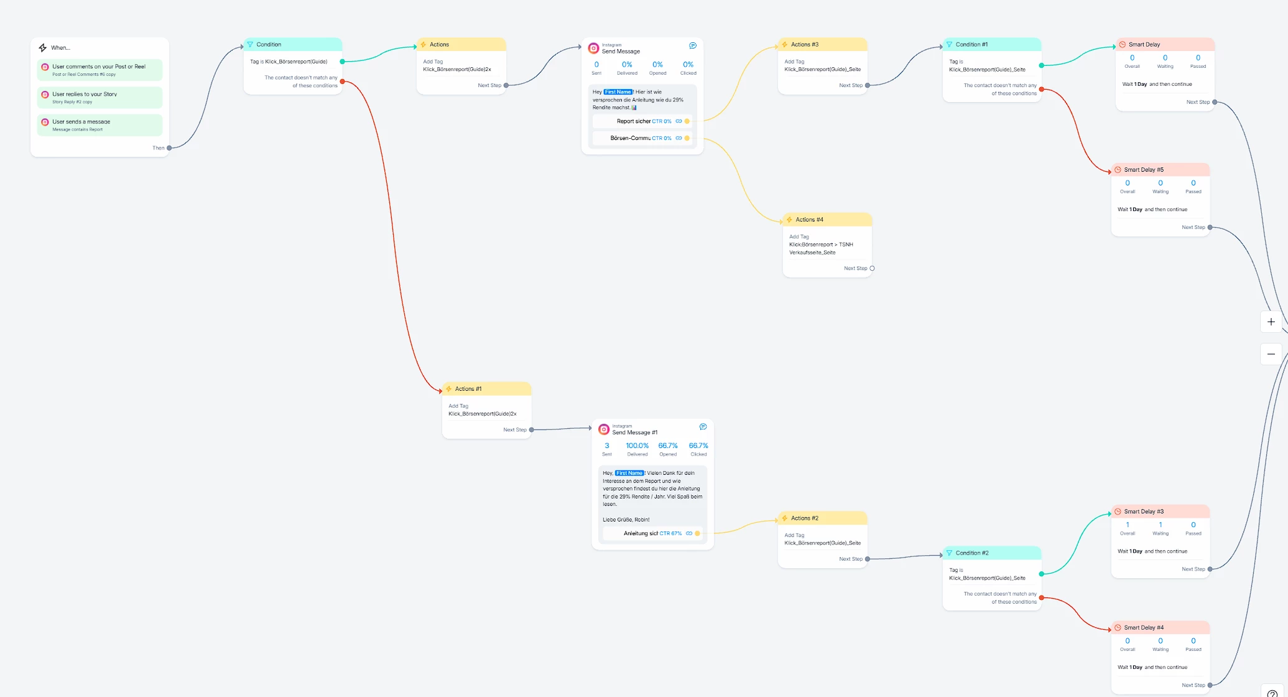Click the lightning icon on Actions #1 node
The image size is (1288, 697).
[448, 389]
